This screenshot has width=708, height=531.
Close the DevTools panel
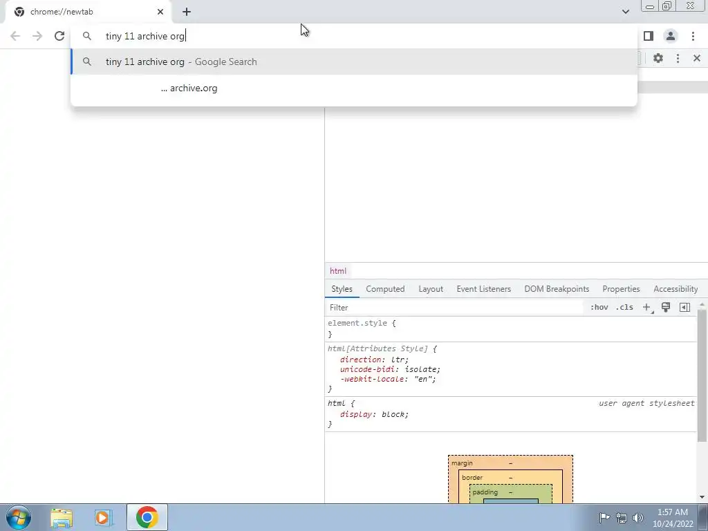tap(697, 58)
